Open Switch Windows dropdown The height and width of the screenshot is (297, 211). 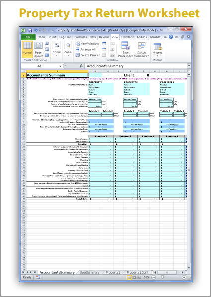(141, 49)
